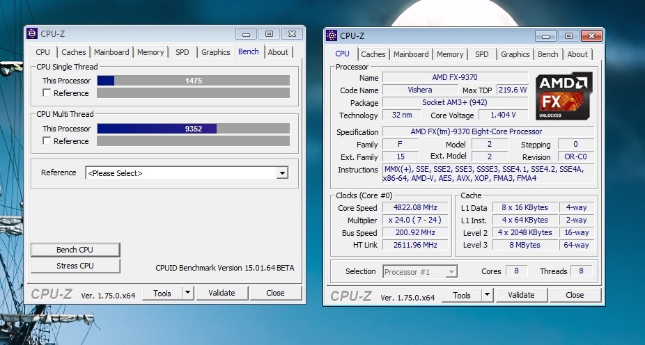Screen dimensions: 645x345
Task: Start the Bench CPU test
Action: (x=75, y=250)
